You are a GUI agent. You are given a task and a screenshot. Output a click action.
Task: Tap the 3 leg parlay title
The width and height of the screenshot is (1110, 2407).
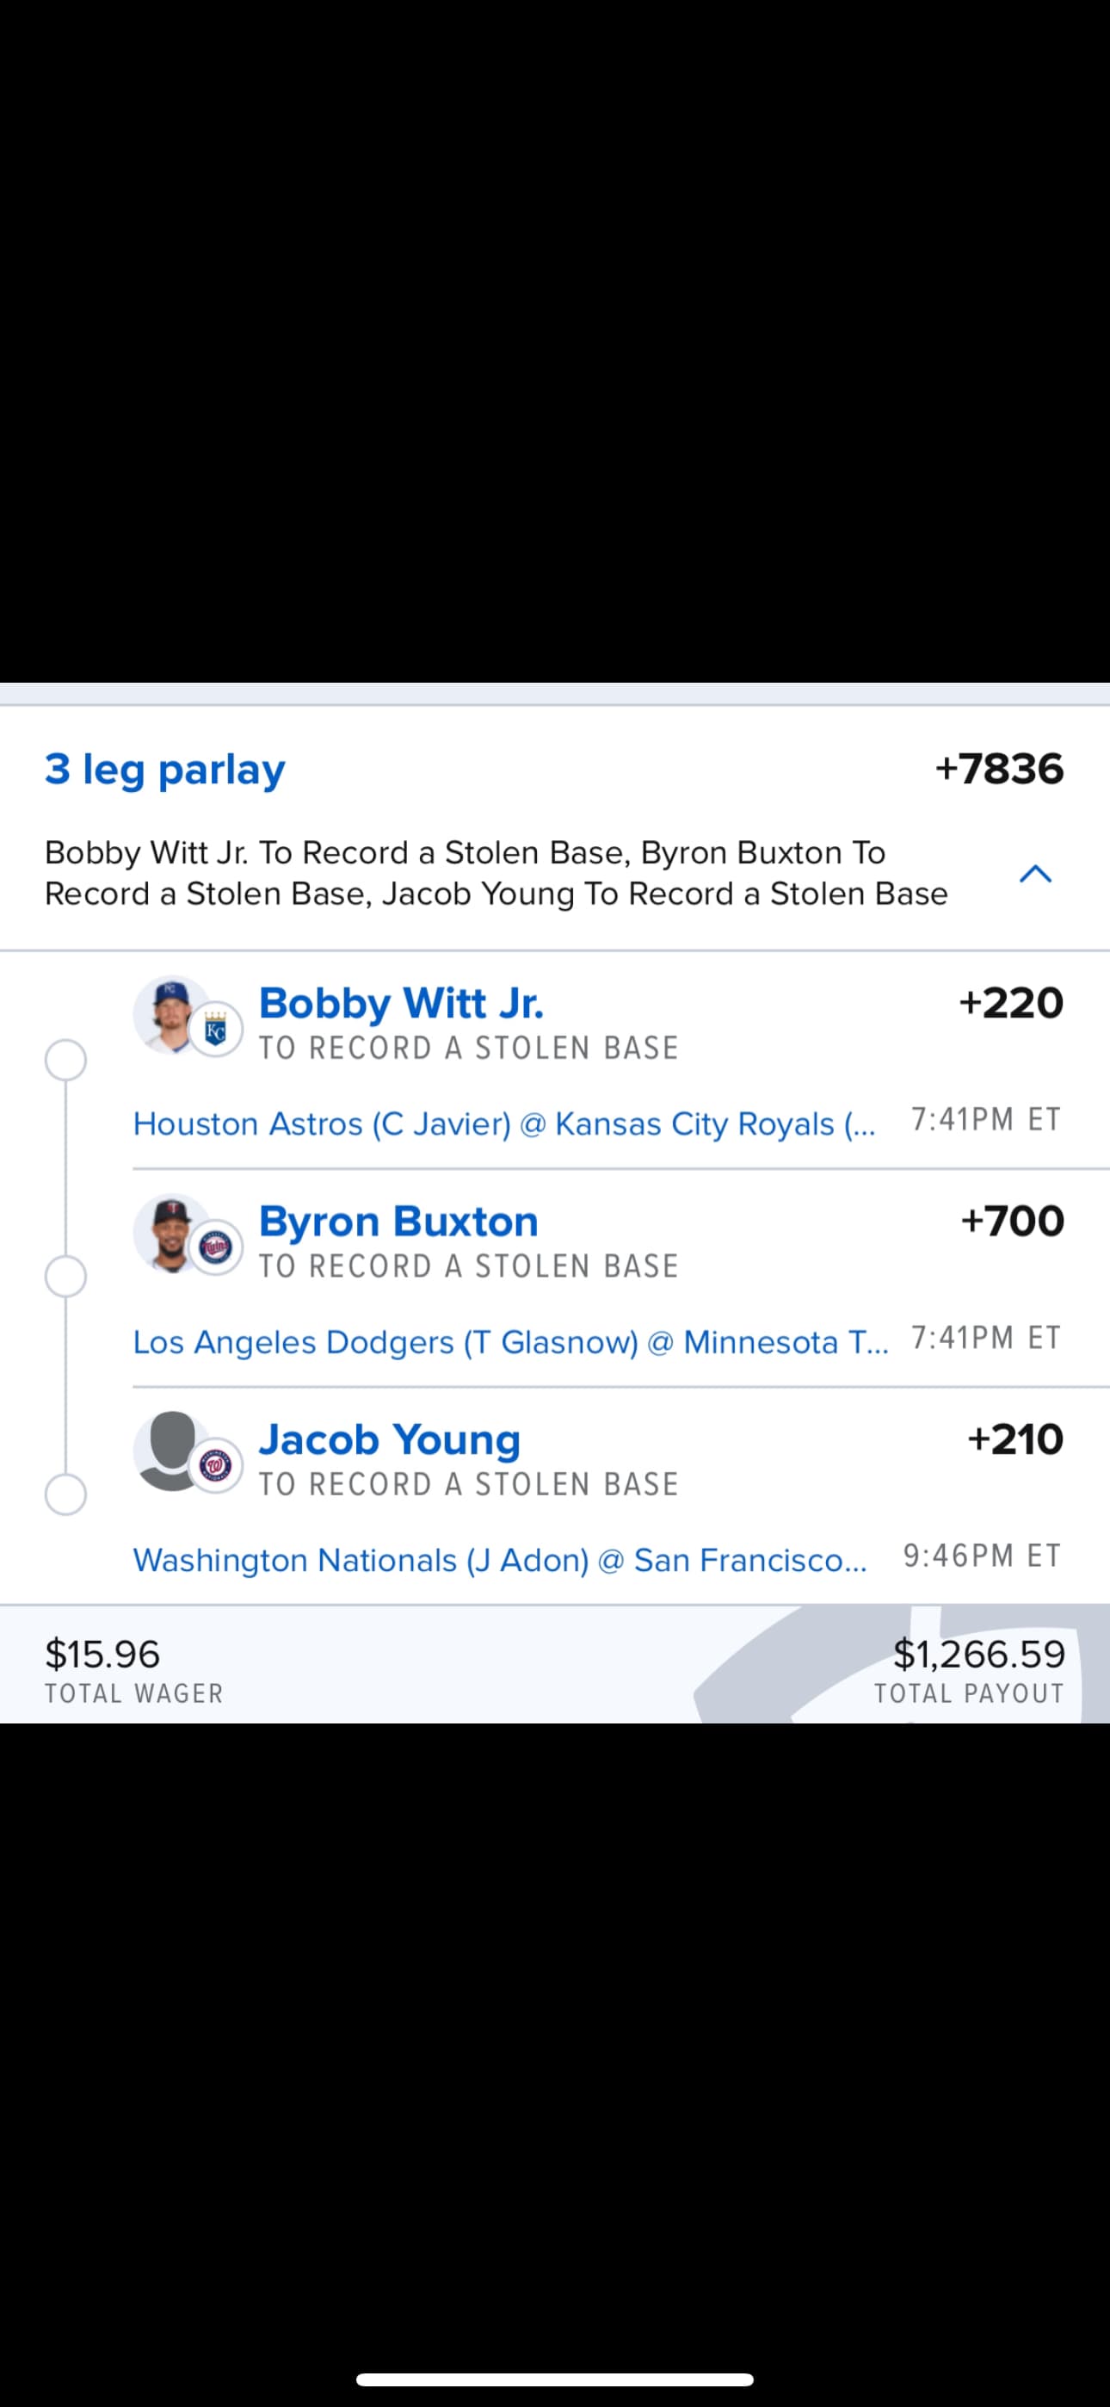(164, 769)
